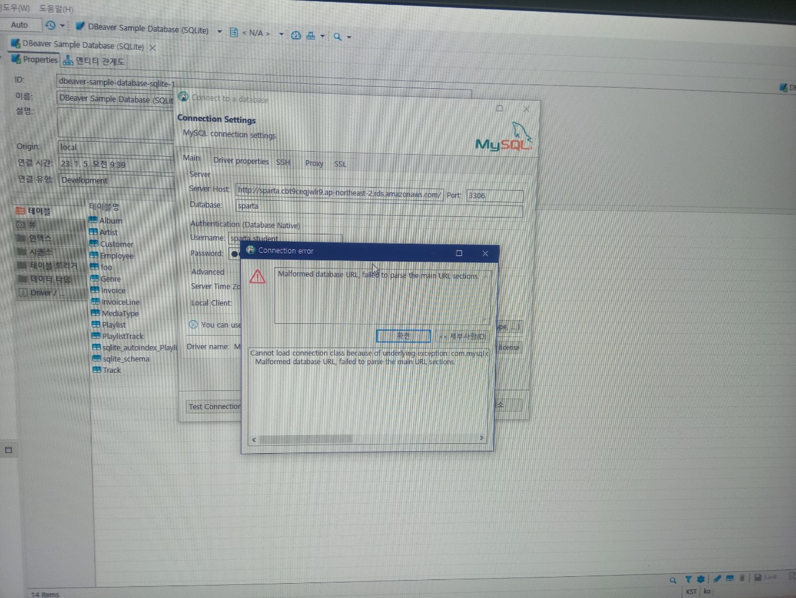796x598 pixels.
Task: Click the Customer table icon
Action: point(94,244)
